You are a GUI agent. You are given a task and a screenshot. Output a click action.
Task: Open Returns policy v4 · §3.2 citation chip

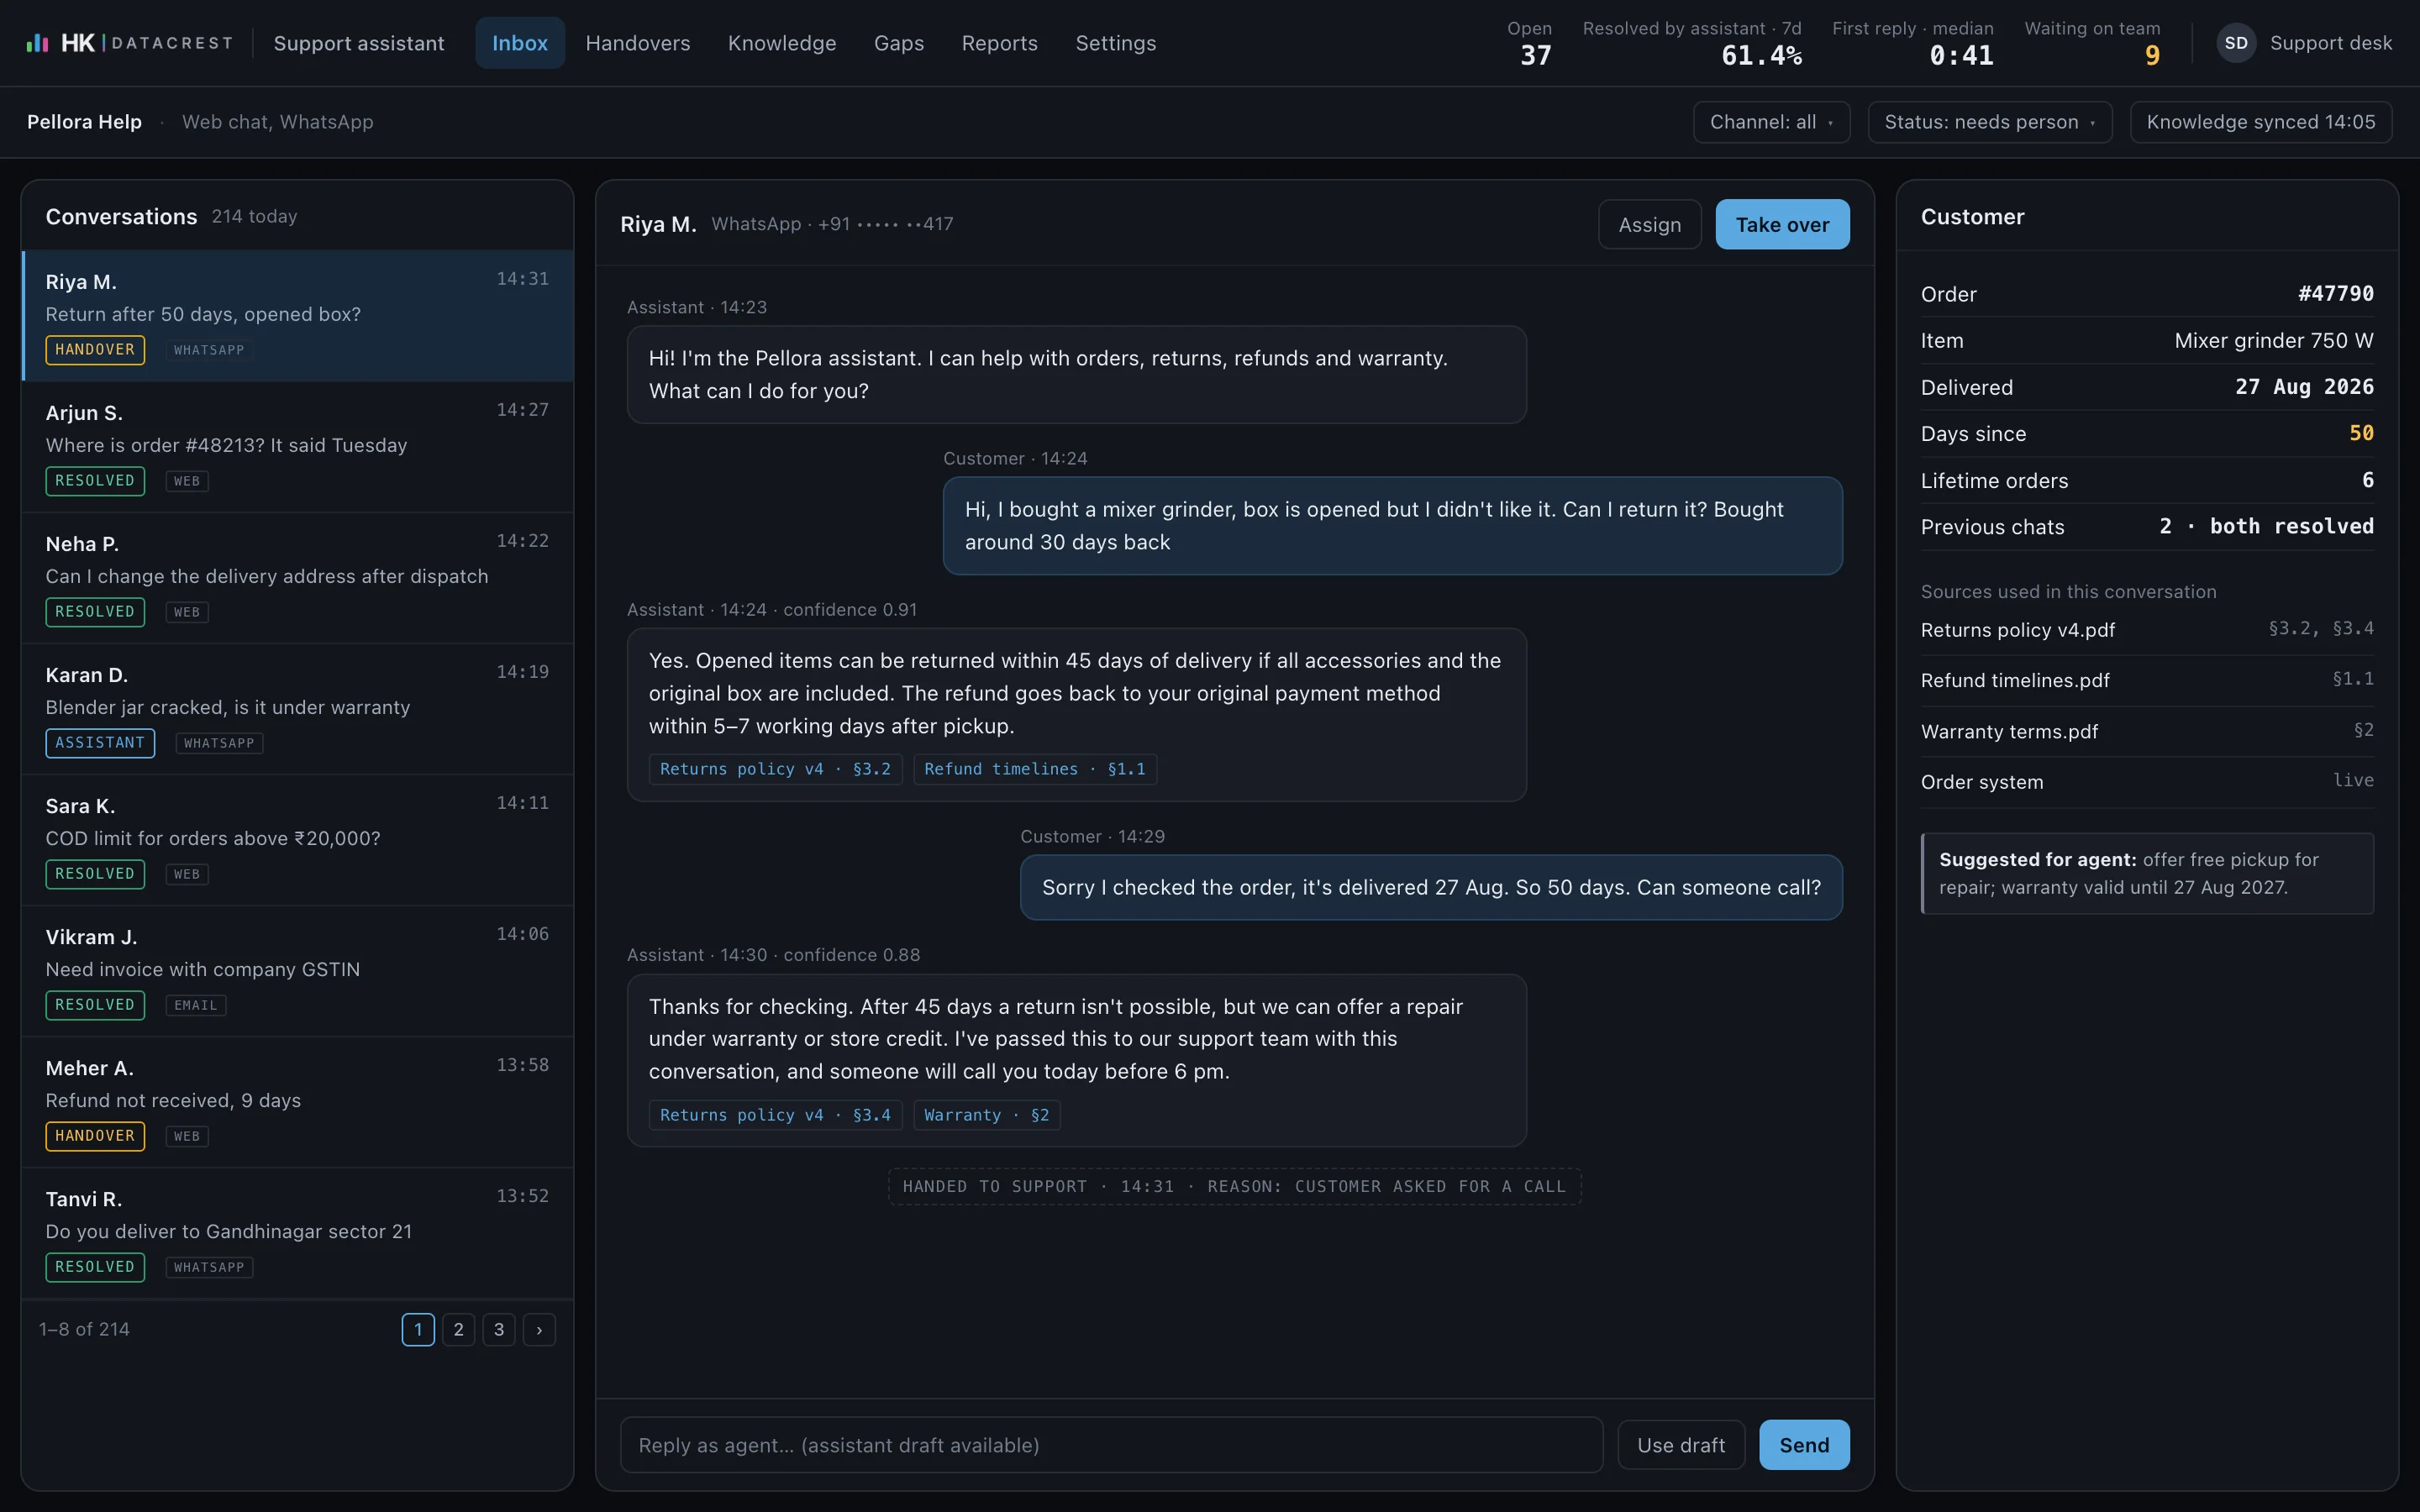pyautogui.click(x=775, y=769)
